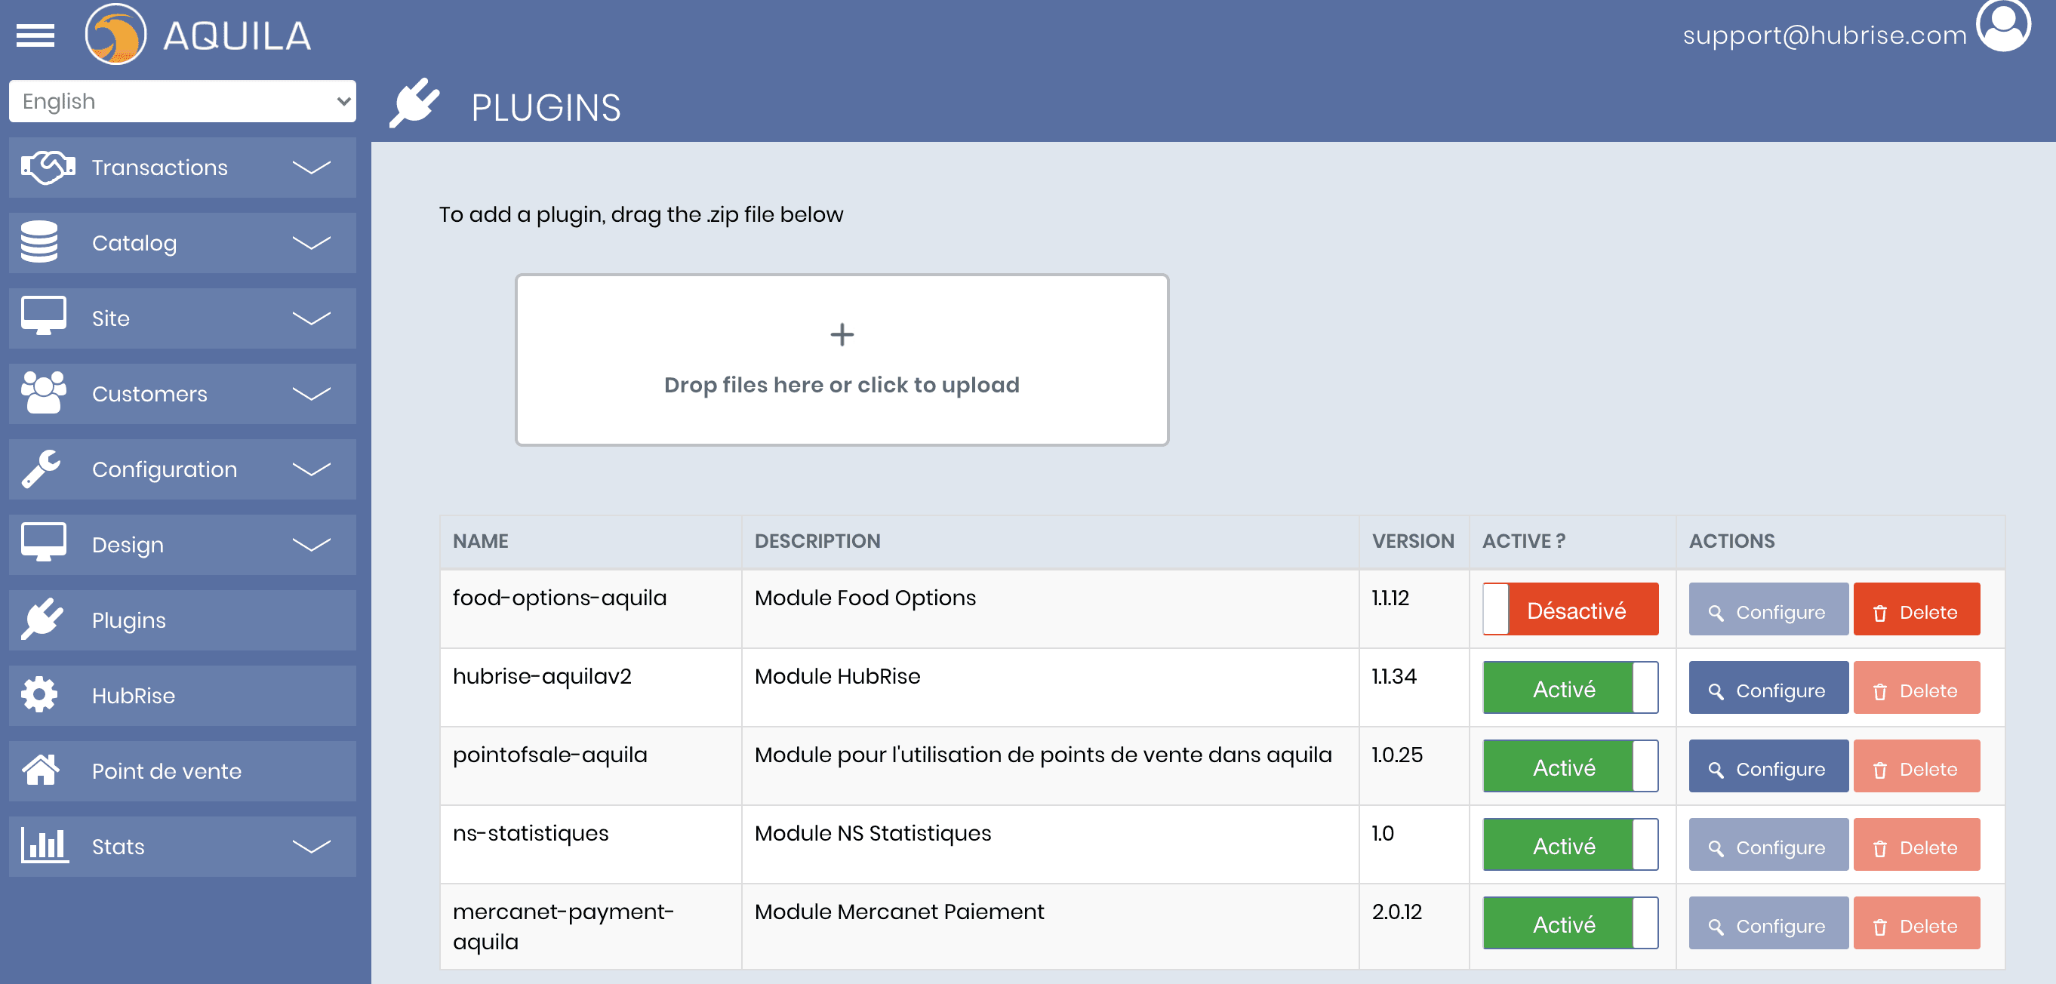This screenshot has height=984, width=2056.
Task: Enable the food-options-aquila Désactivé toggle
Action: pos(1570,610)
